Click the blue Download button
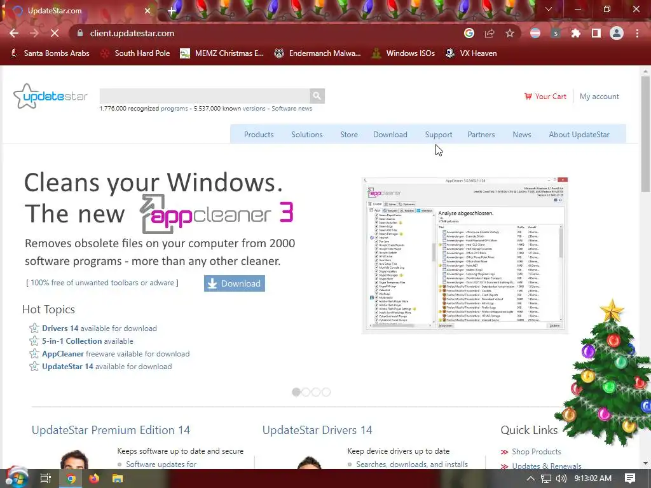The image size is (651, 488). pyautogui.click(x=234, y=283)
